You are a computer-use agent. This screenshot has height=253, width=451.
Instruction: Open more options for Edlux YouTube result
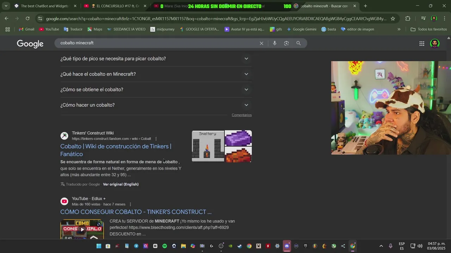pos(130,205)
